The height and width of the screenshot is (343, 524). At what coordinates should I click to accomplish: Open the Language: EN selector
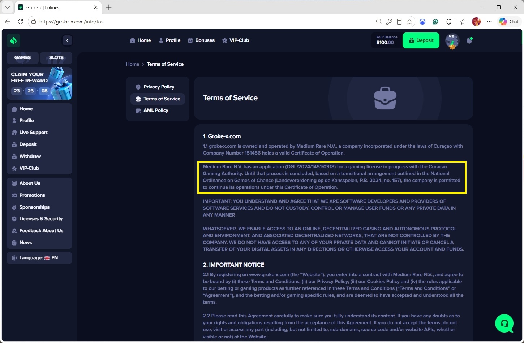coord(39,258)
